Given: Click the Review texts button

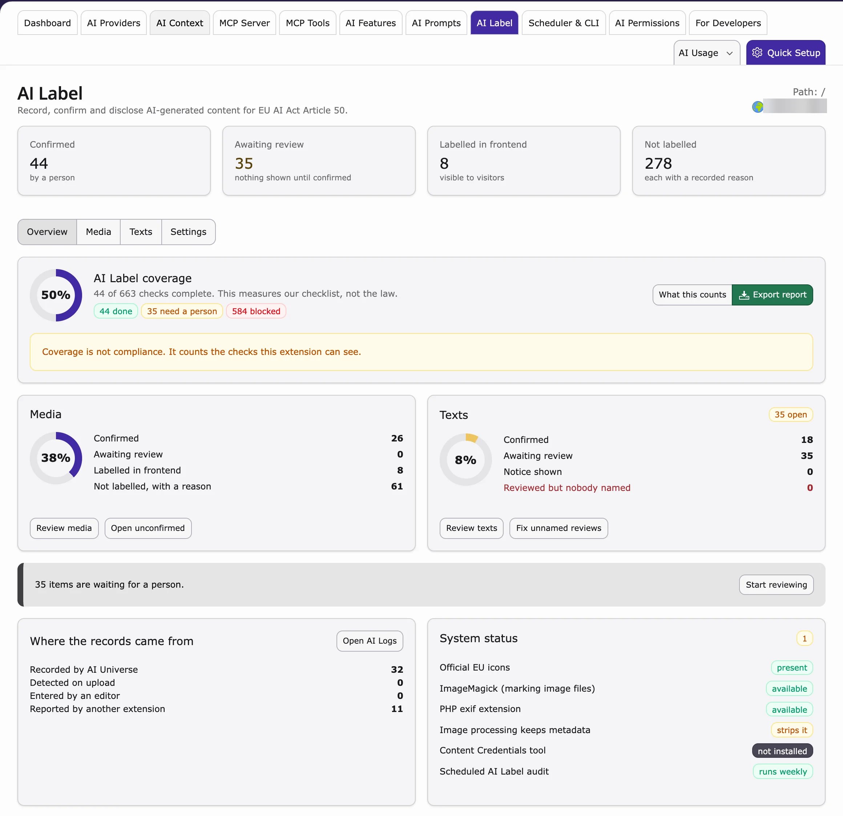Looking at the screenshot, I should 471,528.
